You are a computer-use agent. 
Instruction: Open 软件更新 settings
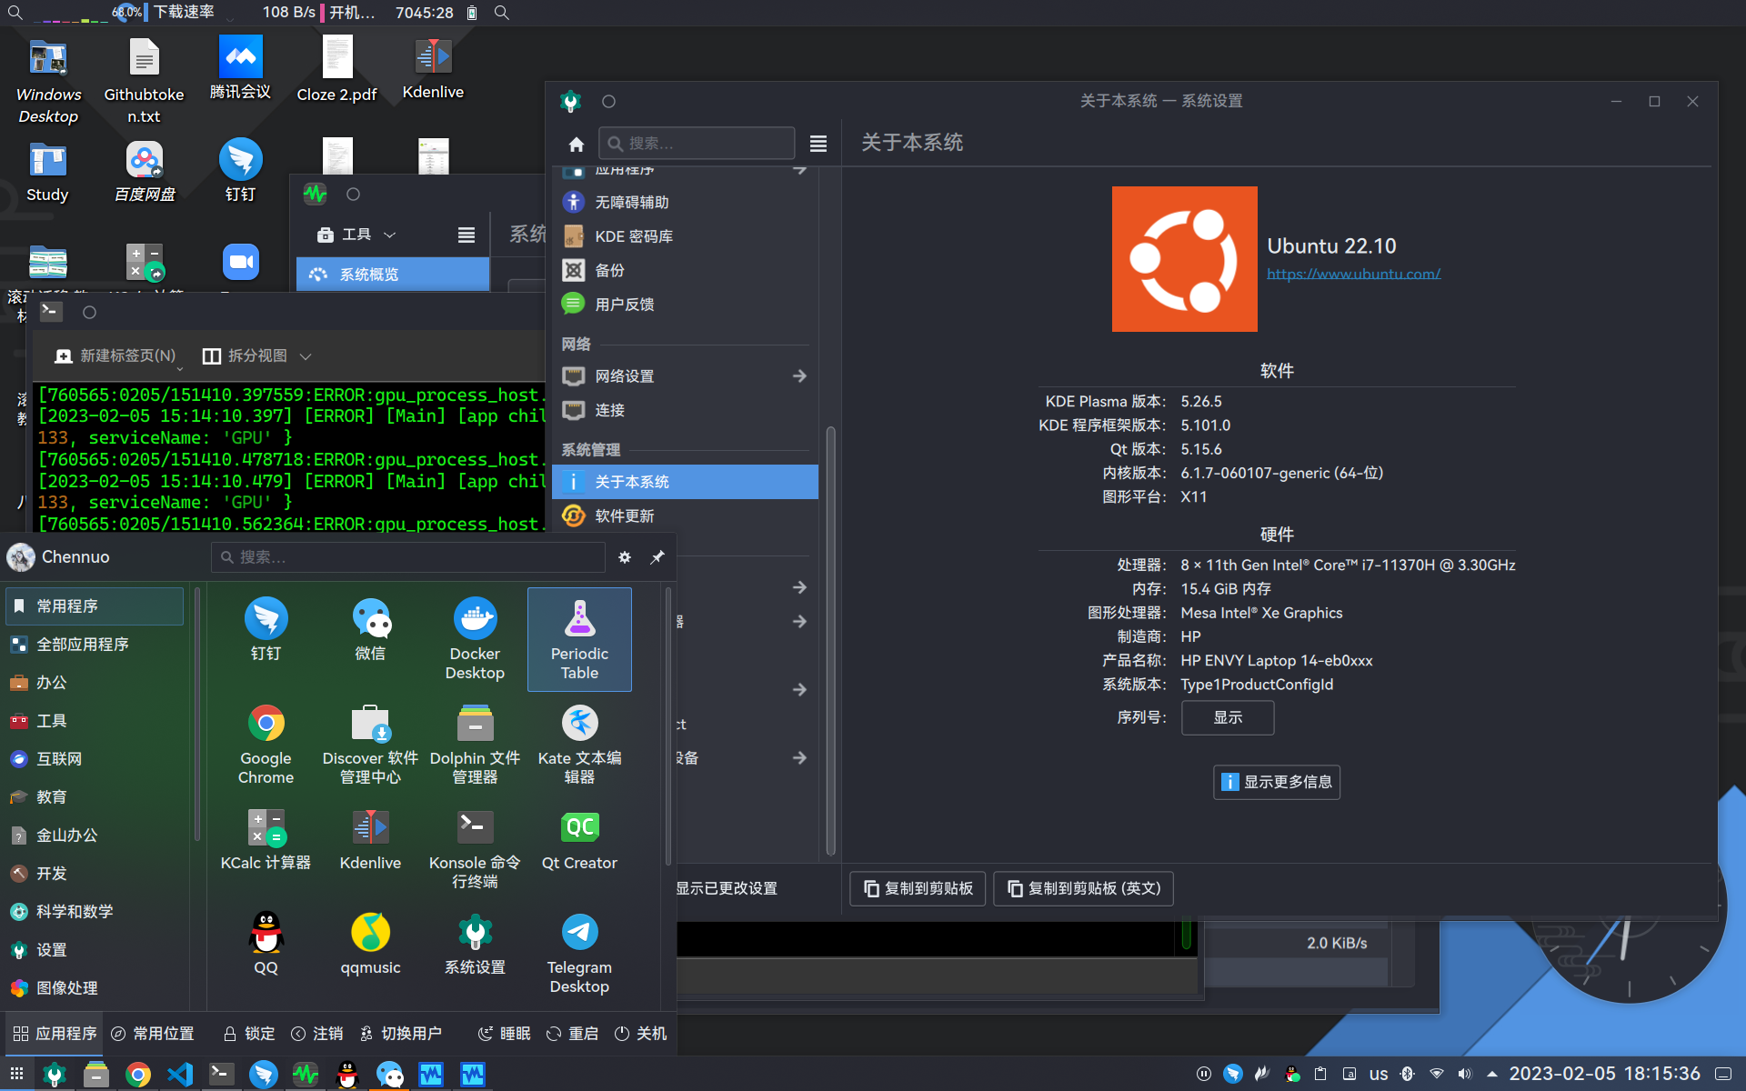(x=685, y=516)
